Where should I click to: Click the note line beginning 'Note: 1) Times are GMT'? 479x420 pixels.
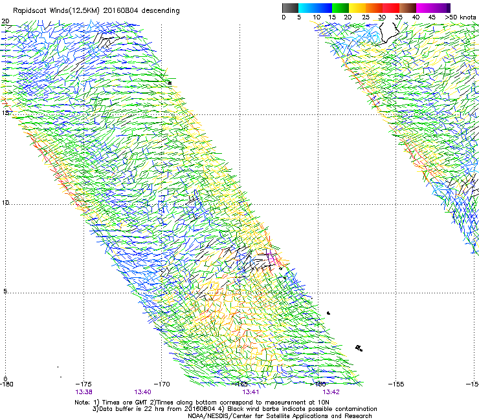click(x=201, y=403)
